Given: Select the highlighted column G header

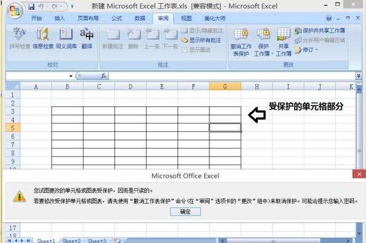Looking at the screenshot, I should click(x=225, y=87).
